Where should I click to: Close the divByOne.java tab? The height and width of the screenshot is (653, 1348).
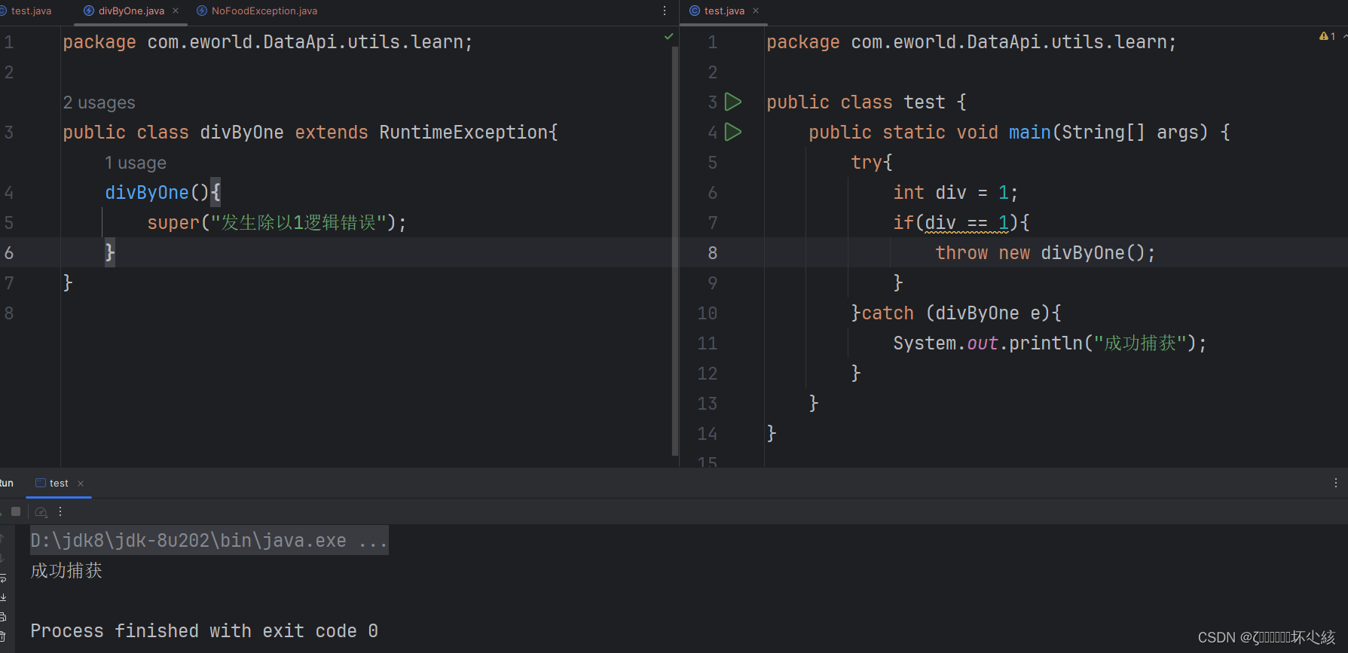tap(176, 11)
